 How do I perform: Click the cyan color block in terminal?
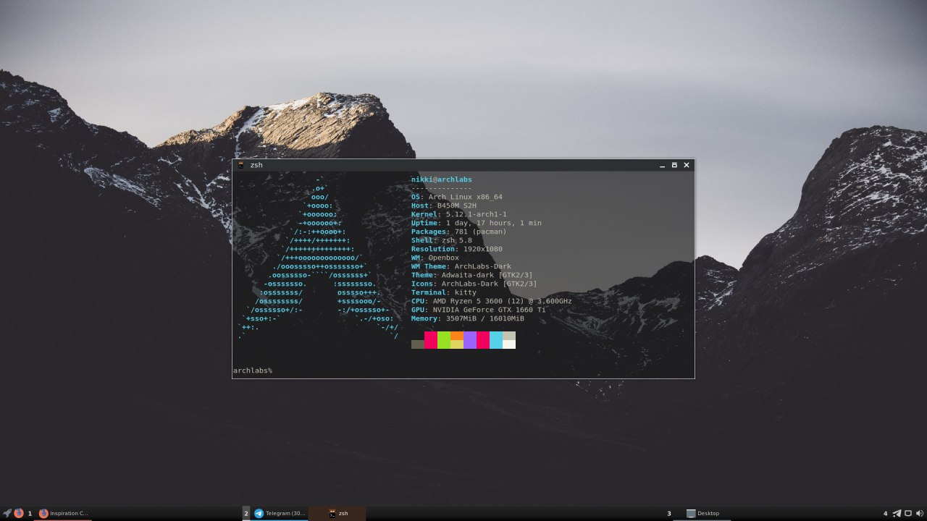(x=496, y=340)
